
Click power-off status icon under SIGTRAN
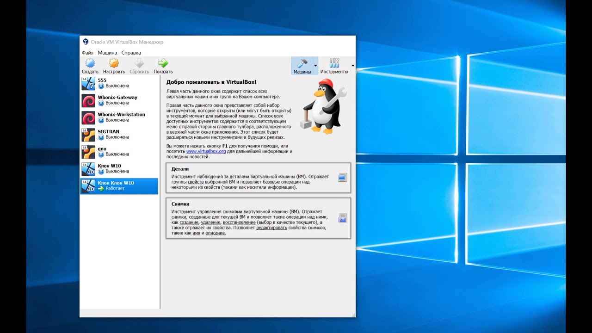tap(101, 137)
